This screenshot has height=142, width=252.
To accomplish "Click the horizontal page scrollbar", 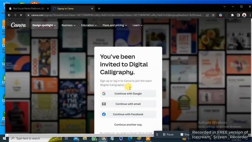I will pyautogui.click(x=80, y=135).
